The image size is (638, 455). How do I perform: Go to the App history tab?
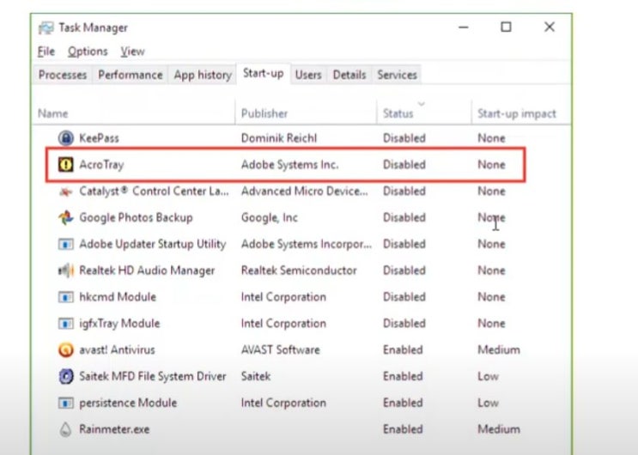(203, 76)
